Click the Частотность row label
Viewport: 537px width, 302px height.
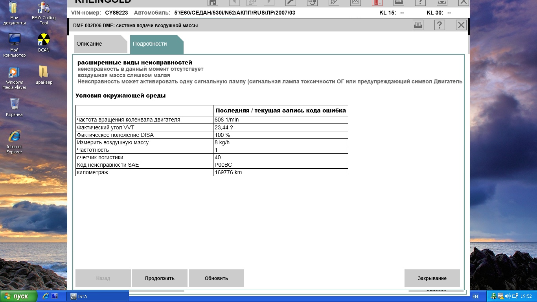pos(93,150)
